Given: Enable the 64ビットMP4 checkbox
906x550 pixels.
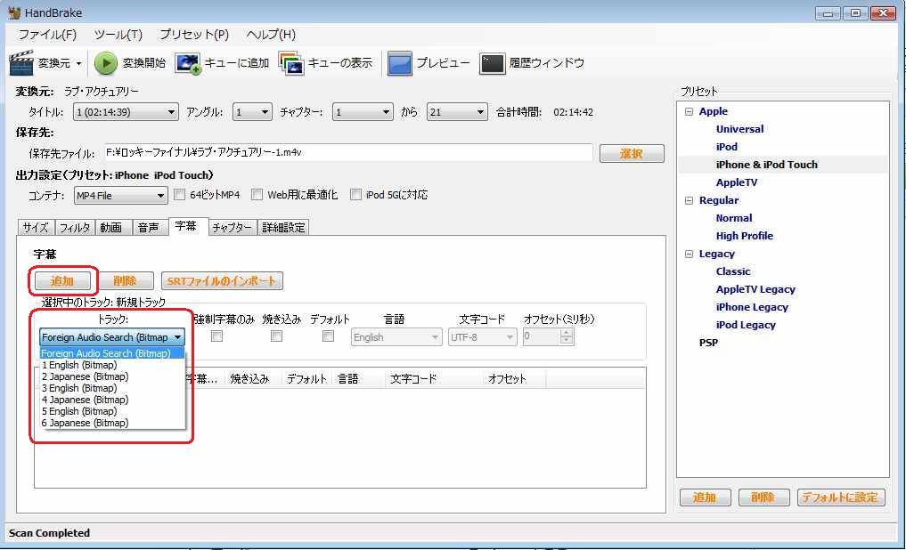Looking at the screenshot, I should 179,195.
